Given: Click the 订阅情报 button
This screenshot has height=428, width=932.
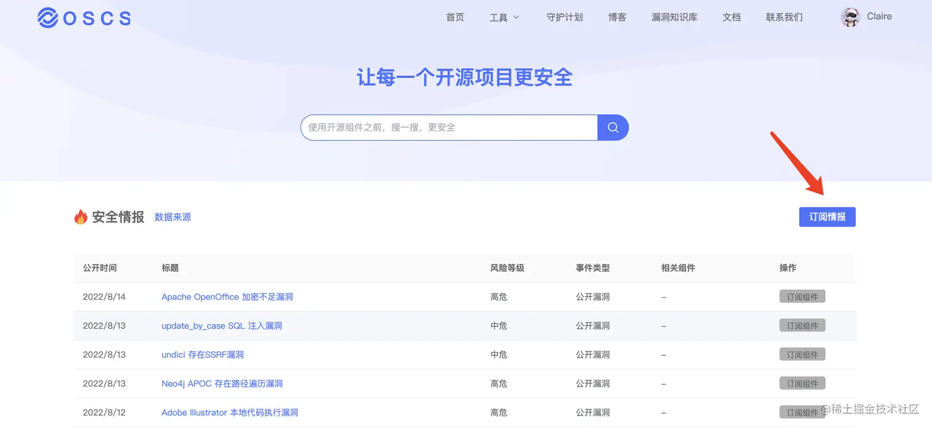Looking at the screenshot, I should coord(827,216).
